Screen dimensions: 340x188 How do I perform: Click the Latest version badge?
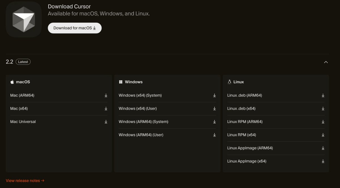[x=23, y=62]
